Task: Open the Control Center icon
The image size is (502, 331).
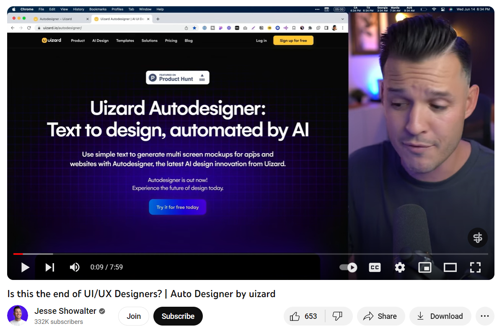Action: click(443, 9)
